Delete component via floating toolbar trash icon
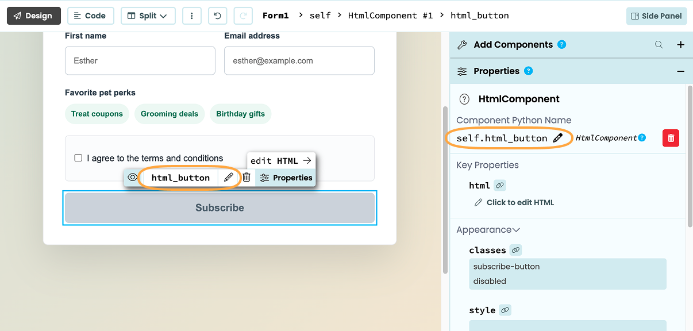The height and width of the screenshot is (331, 693). (247, 178)
